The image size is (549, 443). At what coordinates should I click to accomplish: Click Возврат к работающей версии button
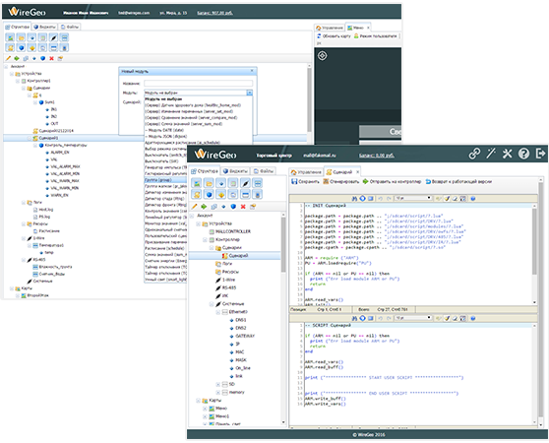pos(458,182)
